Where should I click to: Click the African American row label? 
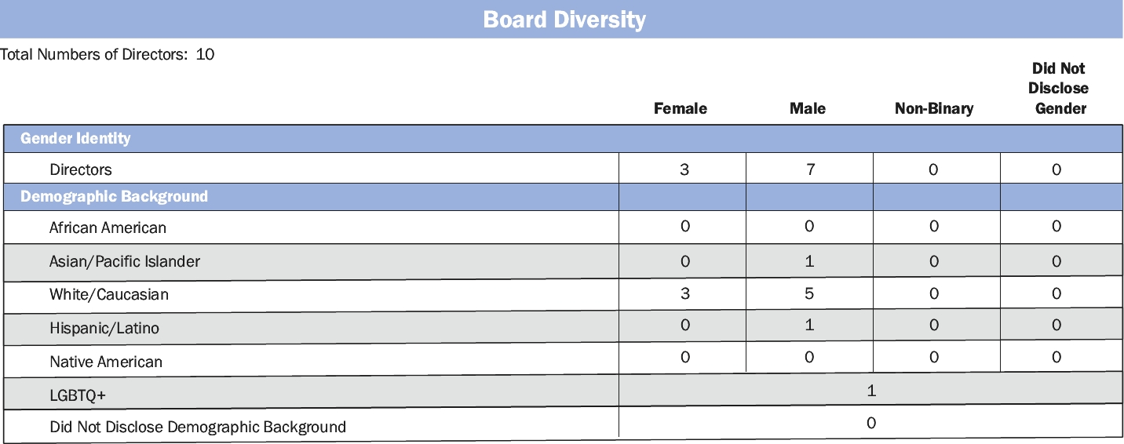coord(108,227)
